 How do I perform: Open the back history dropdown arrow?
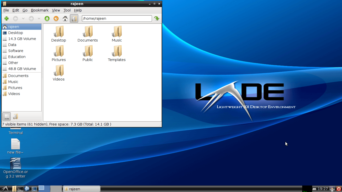tap(23, 18)
